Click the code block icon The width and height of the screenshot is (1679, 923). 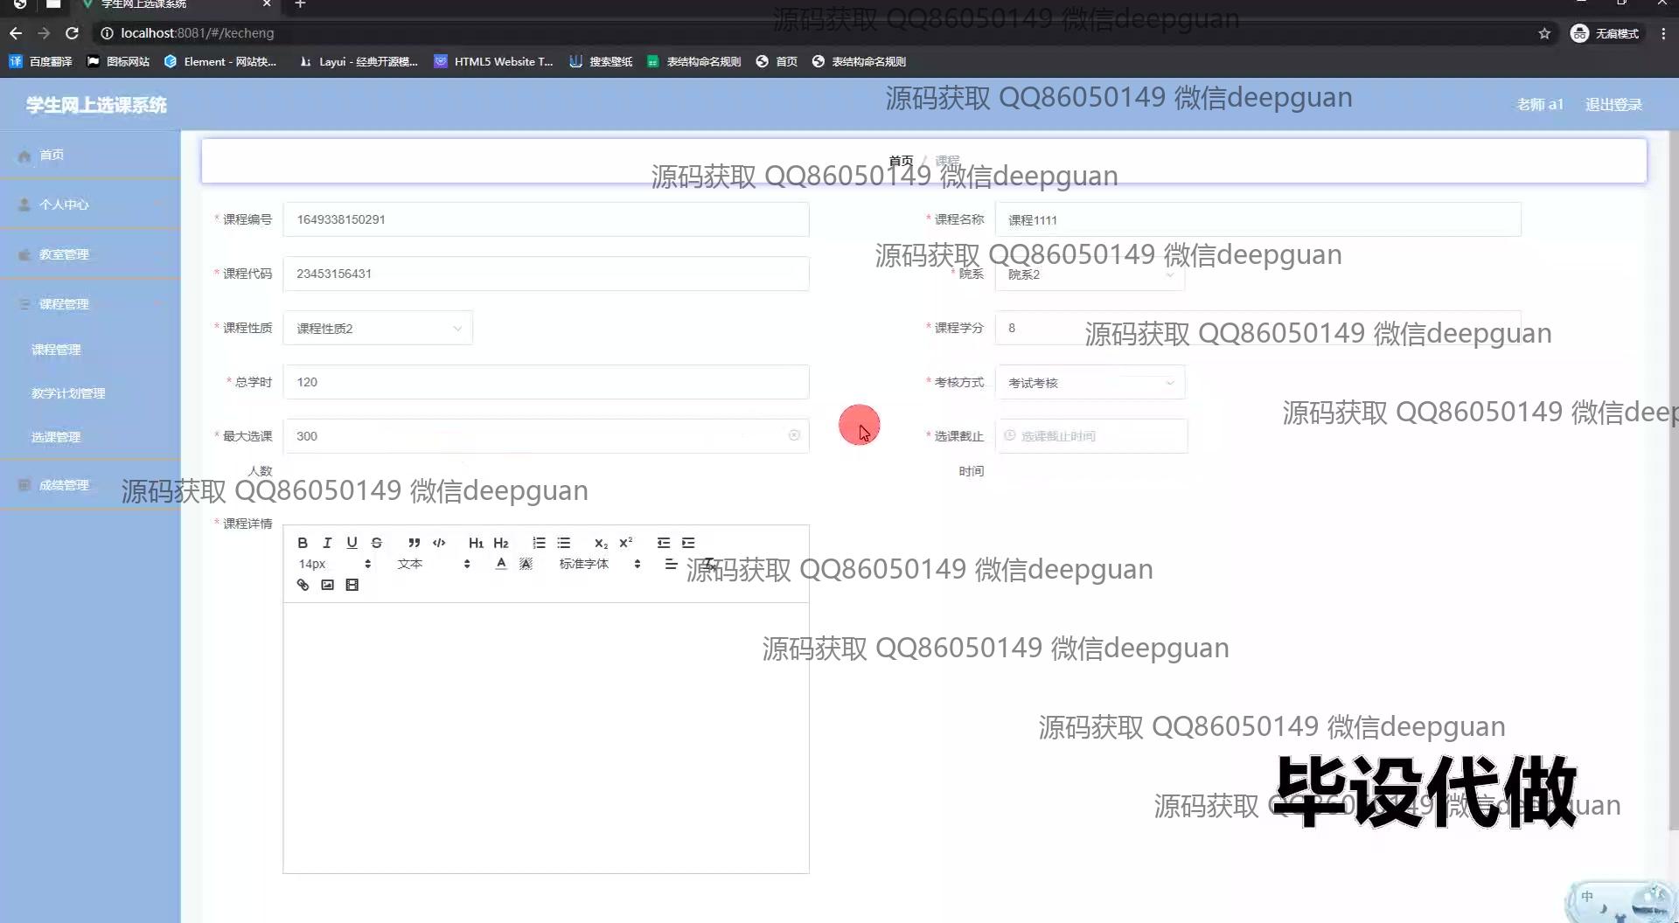click(439, 543)
